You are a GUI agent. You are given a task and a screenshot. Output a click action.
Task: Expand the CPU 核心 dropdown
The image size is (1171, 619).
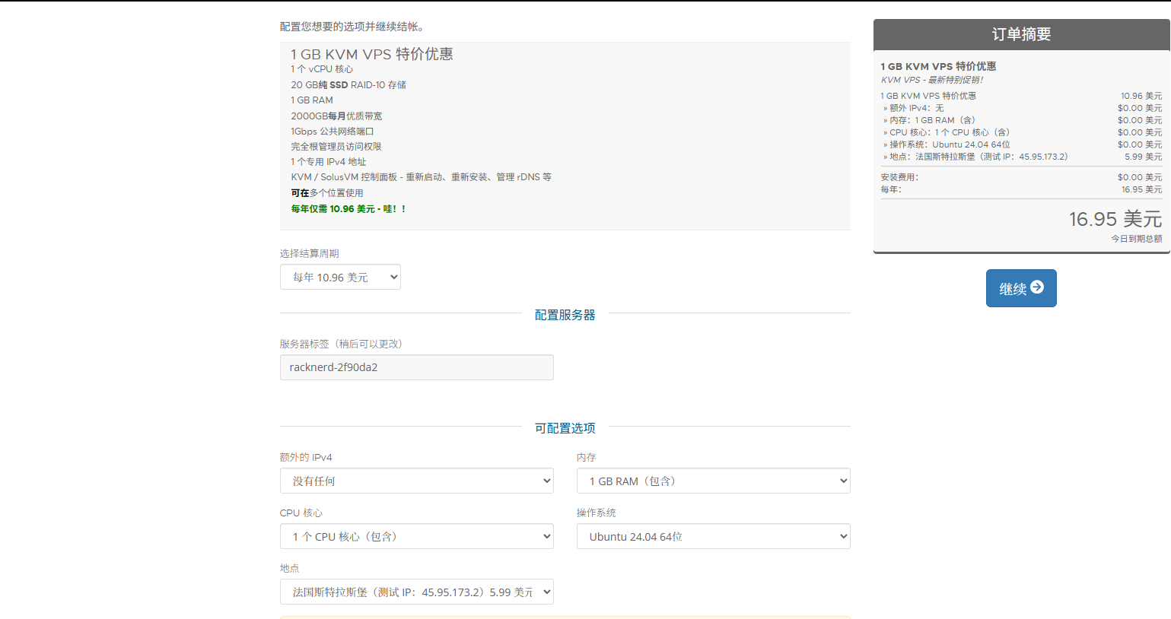tap(416, 537)
